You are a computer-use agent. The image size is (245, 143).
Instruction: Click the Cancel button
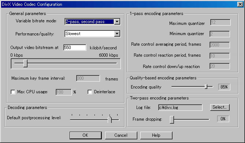point(121,135)
